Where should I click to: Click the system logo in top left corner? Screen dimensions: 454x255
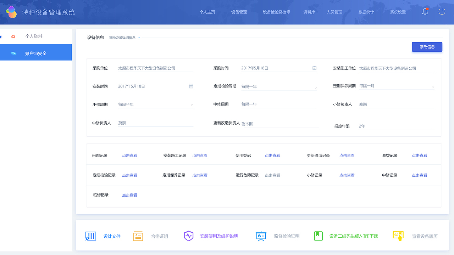[12, 11]
